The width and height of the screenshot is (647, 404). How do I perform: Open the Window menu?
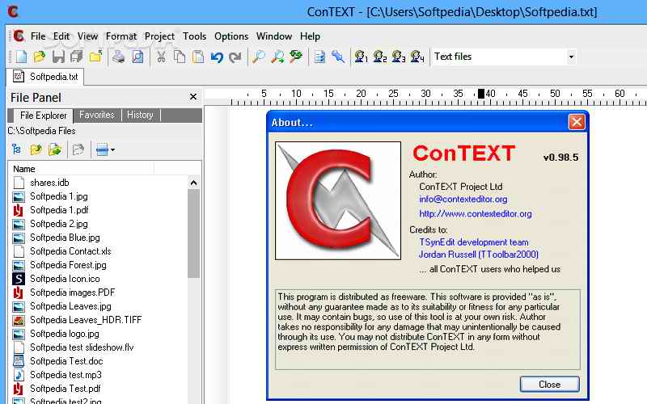(274, 36)
